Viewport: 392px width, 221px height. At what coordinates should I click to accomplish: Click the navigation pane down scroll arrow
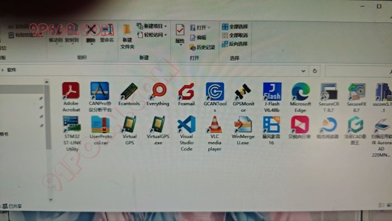[x=51, y=200]
